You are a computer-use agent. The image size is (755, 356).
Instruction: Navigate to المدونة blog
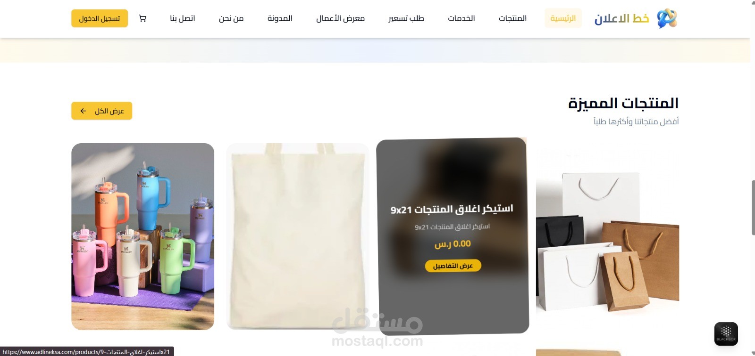[x=280, y=18]
